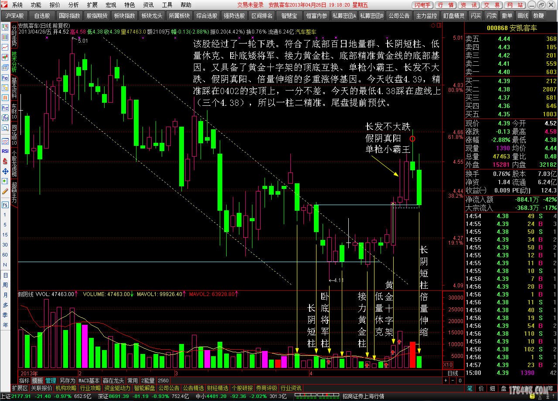Viewport: 558px width, 401px height.
Task: Open the 资金驱动力 info tab
Action: [118, 388]
